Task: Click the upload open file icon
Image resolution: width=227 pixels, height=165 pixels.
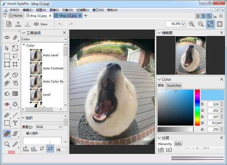Action: [18, 24]
